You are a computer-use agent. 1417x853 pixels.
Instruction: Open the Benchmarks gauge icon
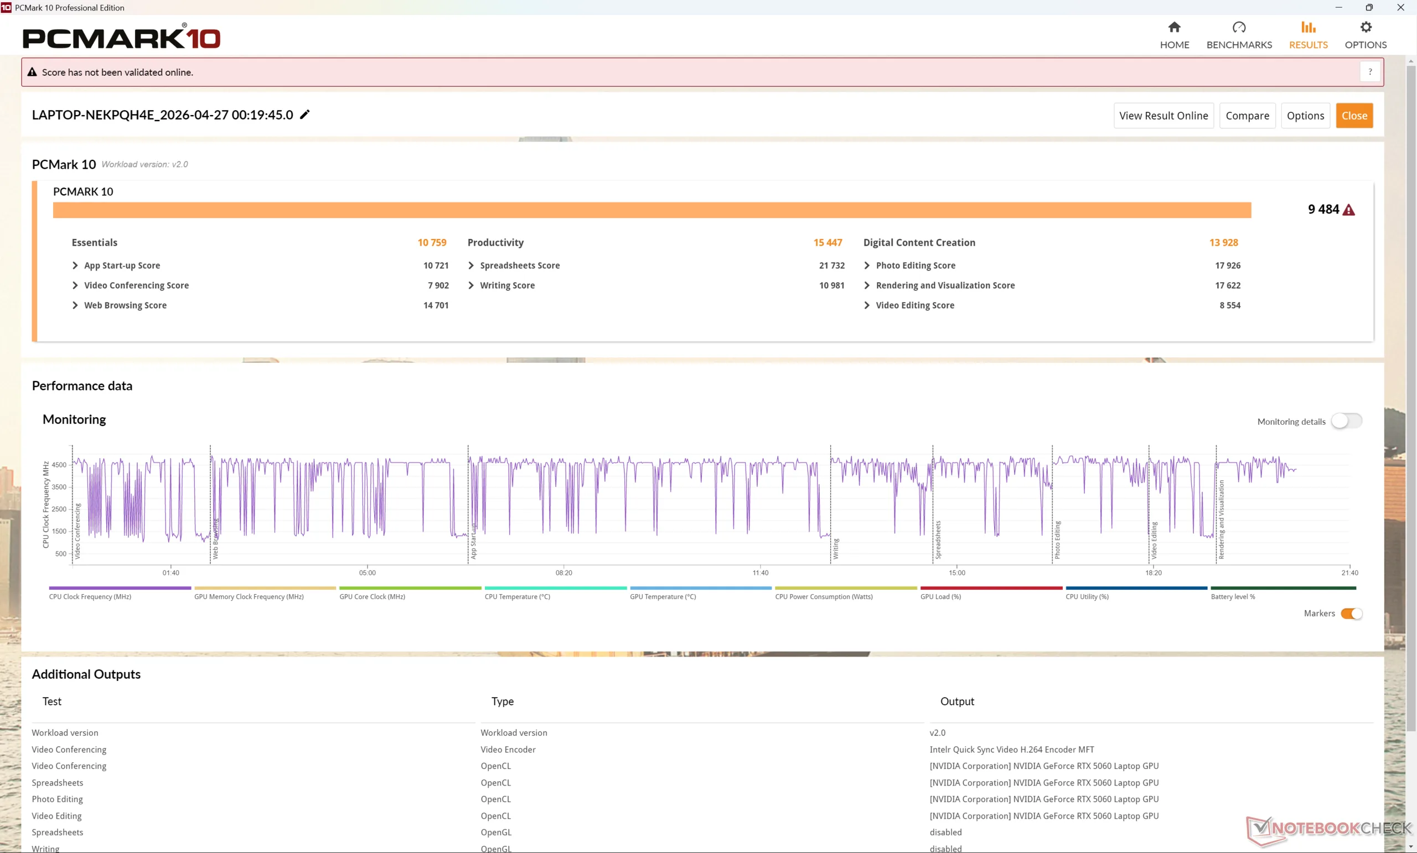click(1239, 27)
